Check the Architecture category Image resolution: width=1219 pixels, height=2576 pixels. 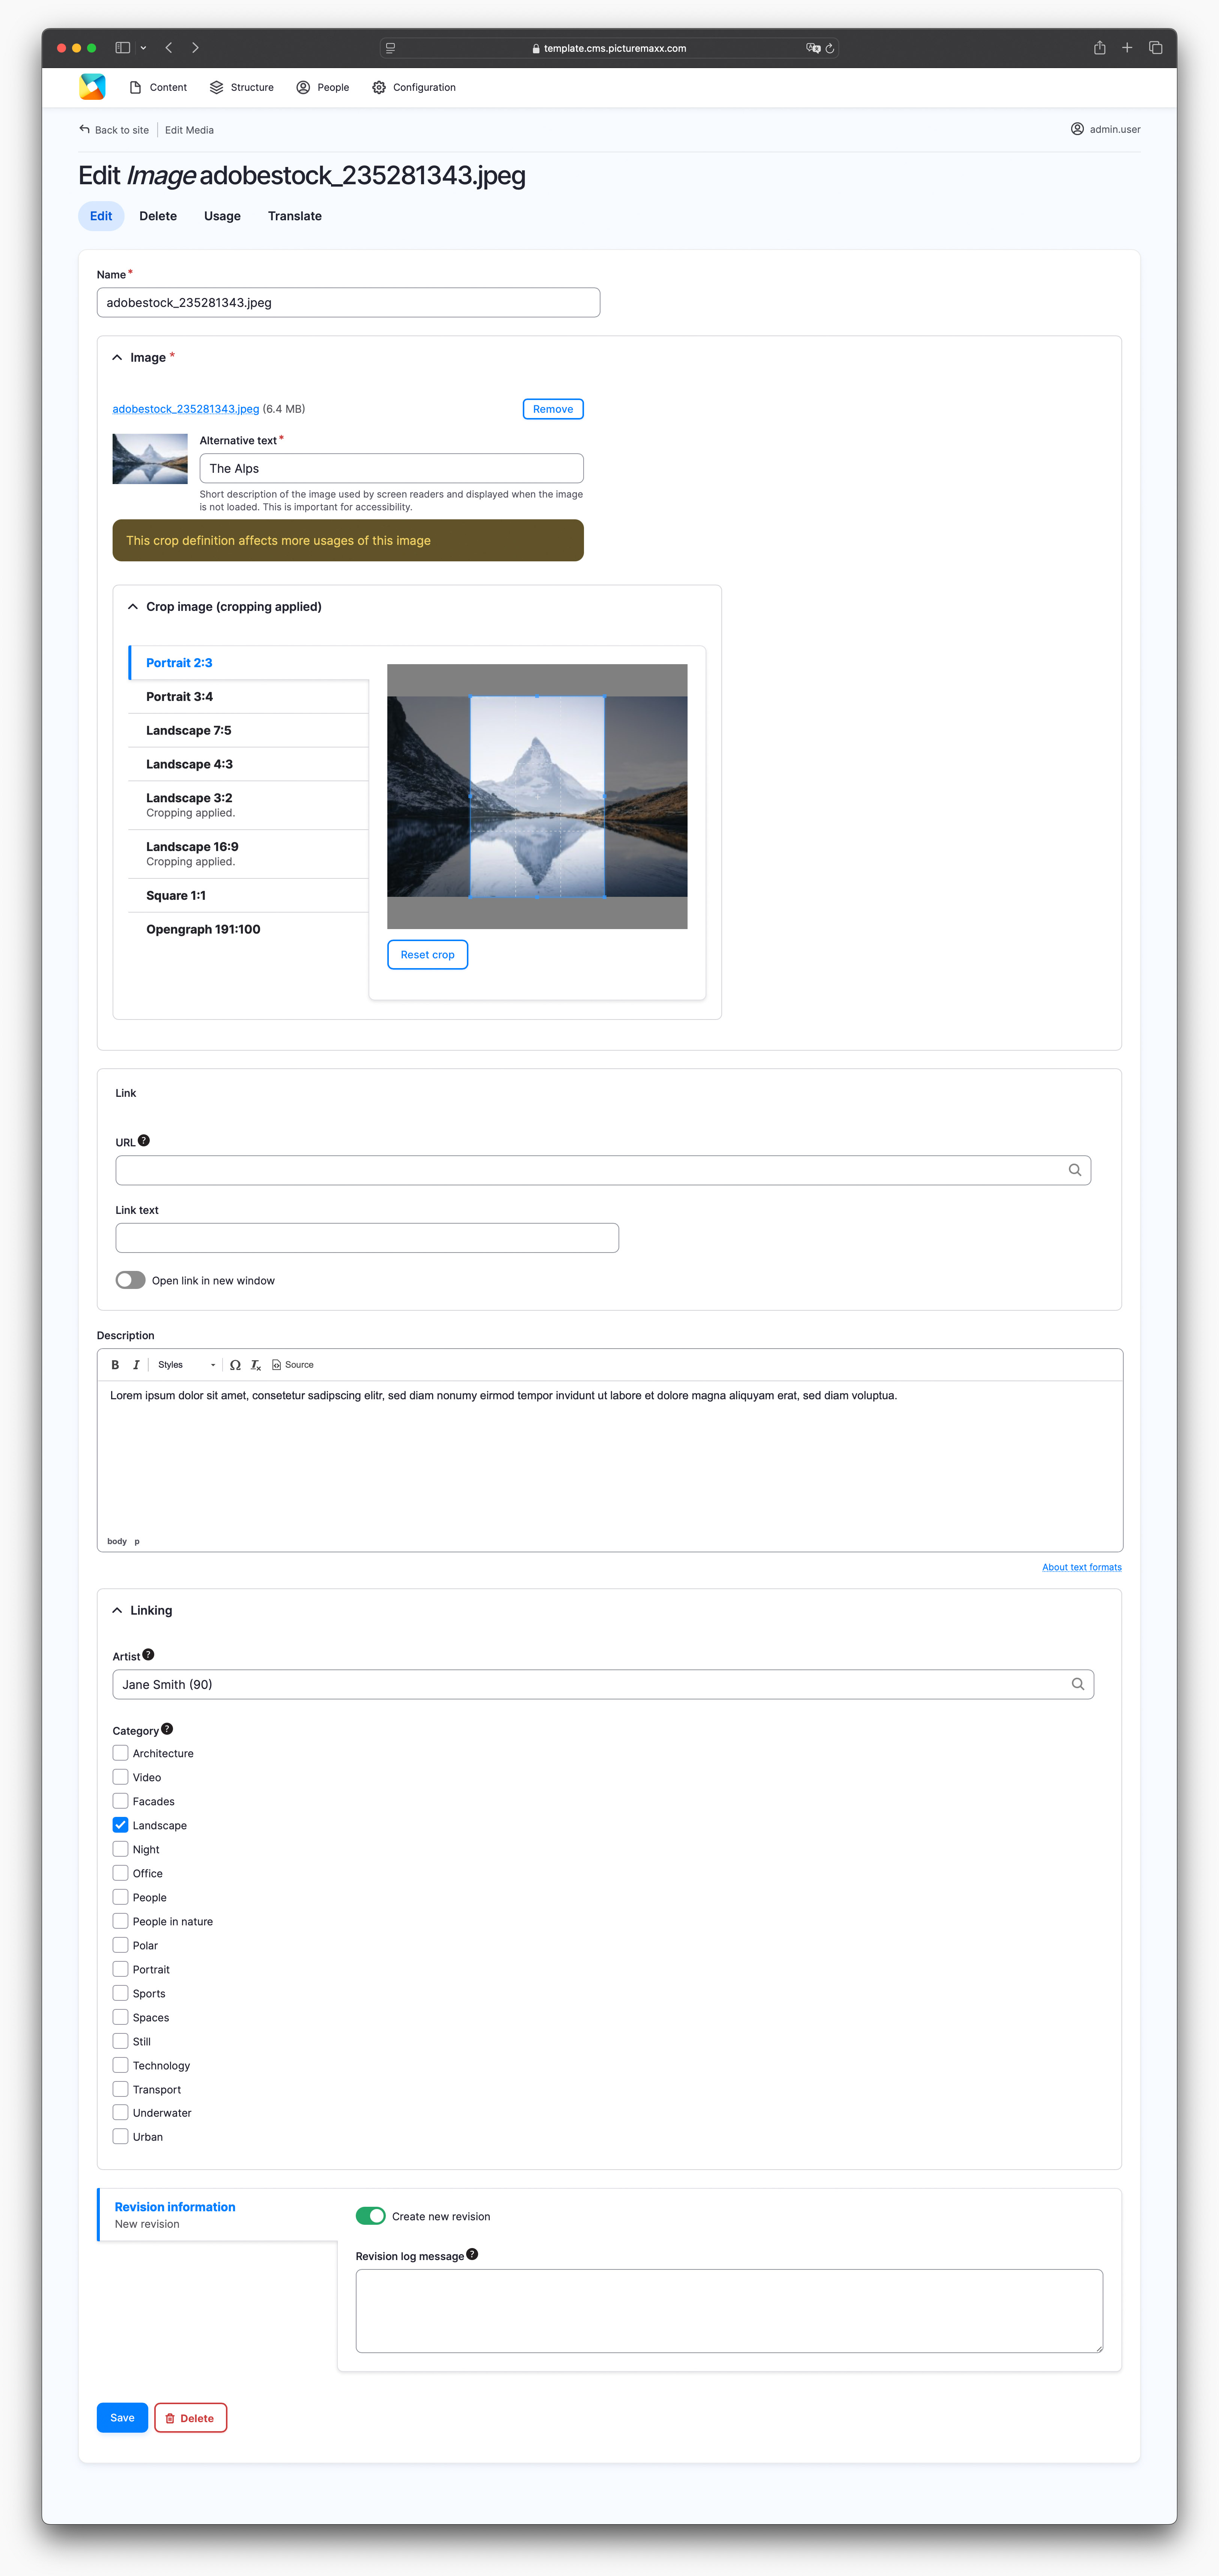click(x=121, y=1753)
